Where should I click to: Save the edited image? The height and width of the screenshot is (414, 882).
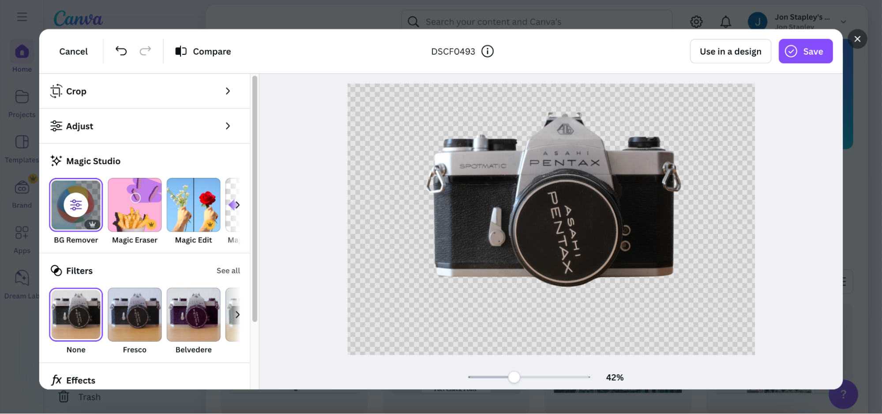pyautogui.click(x=805, y=51)
